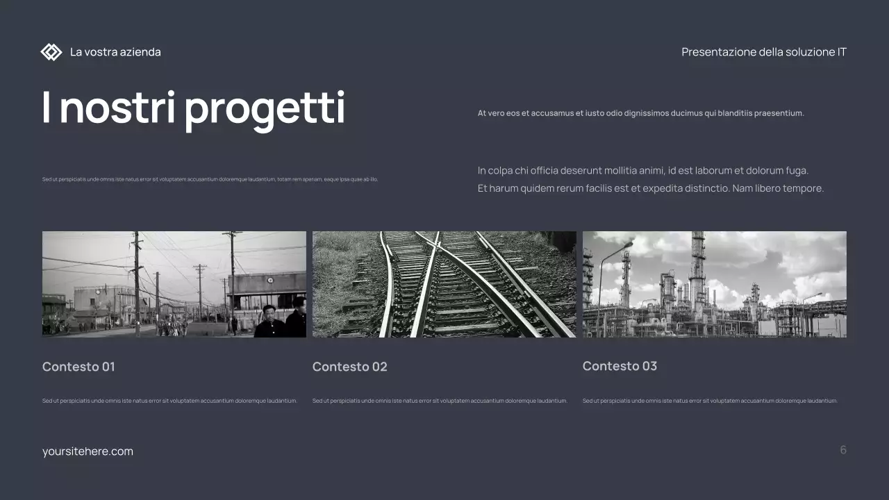Select the 'Contesto 03' heading

620,366
